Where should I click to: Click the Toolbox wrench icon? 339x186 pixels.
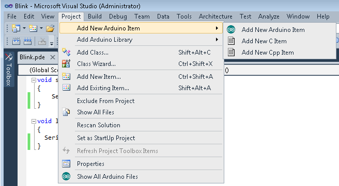pyautogui.click(x=9, y=57)
